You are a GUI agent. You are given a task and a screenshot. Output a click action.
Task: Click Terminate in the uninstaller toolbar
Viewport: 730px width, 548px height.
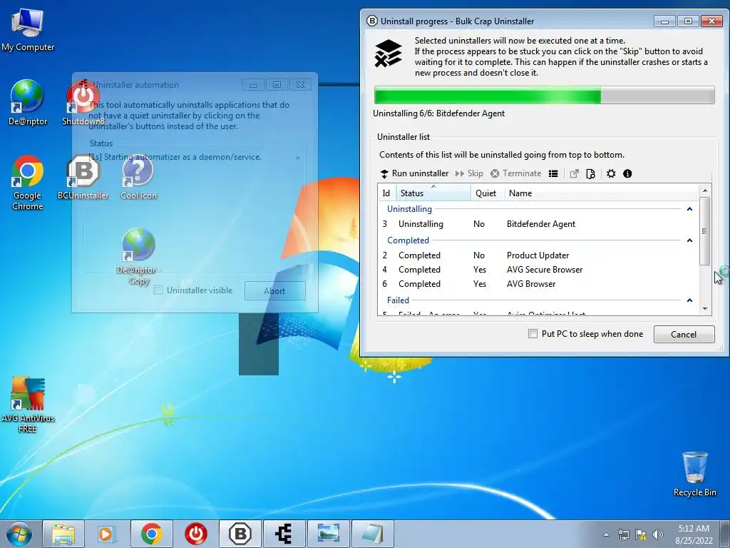(516, 173)
